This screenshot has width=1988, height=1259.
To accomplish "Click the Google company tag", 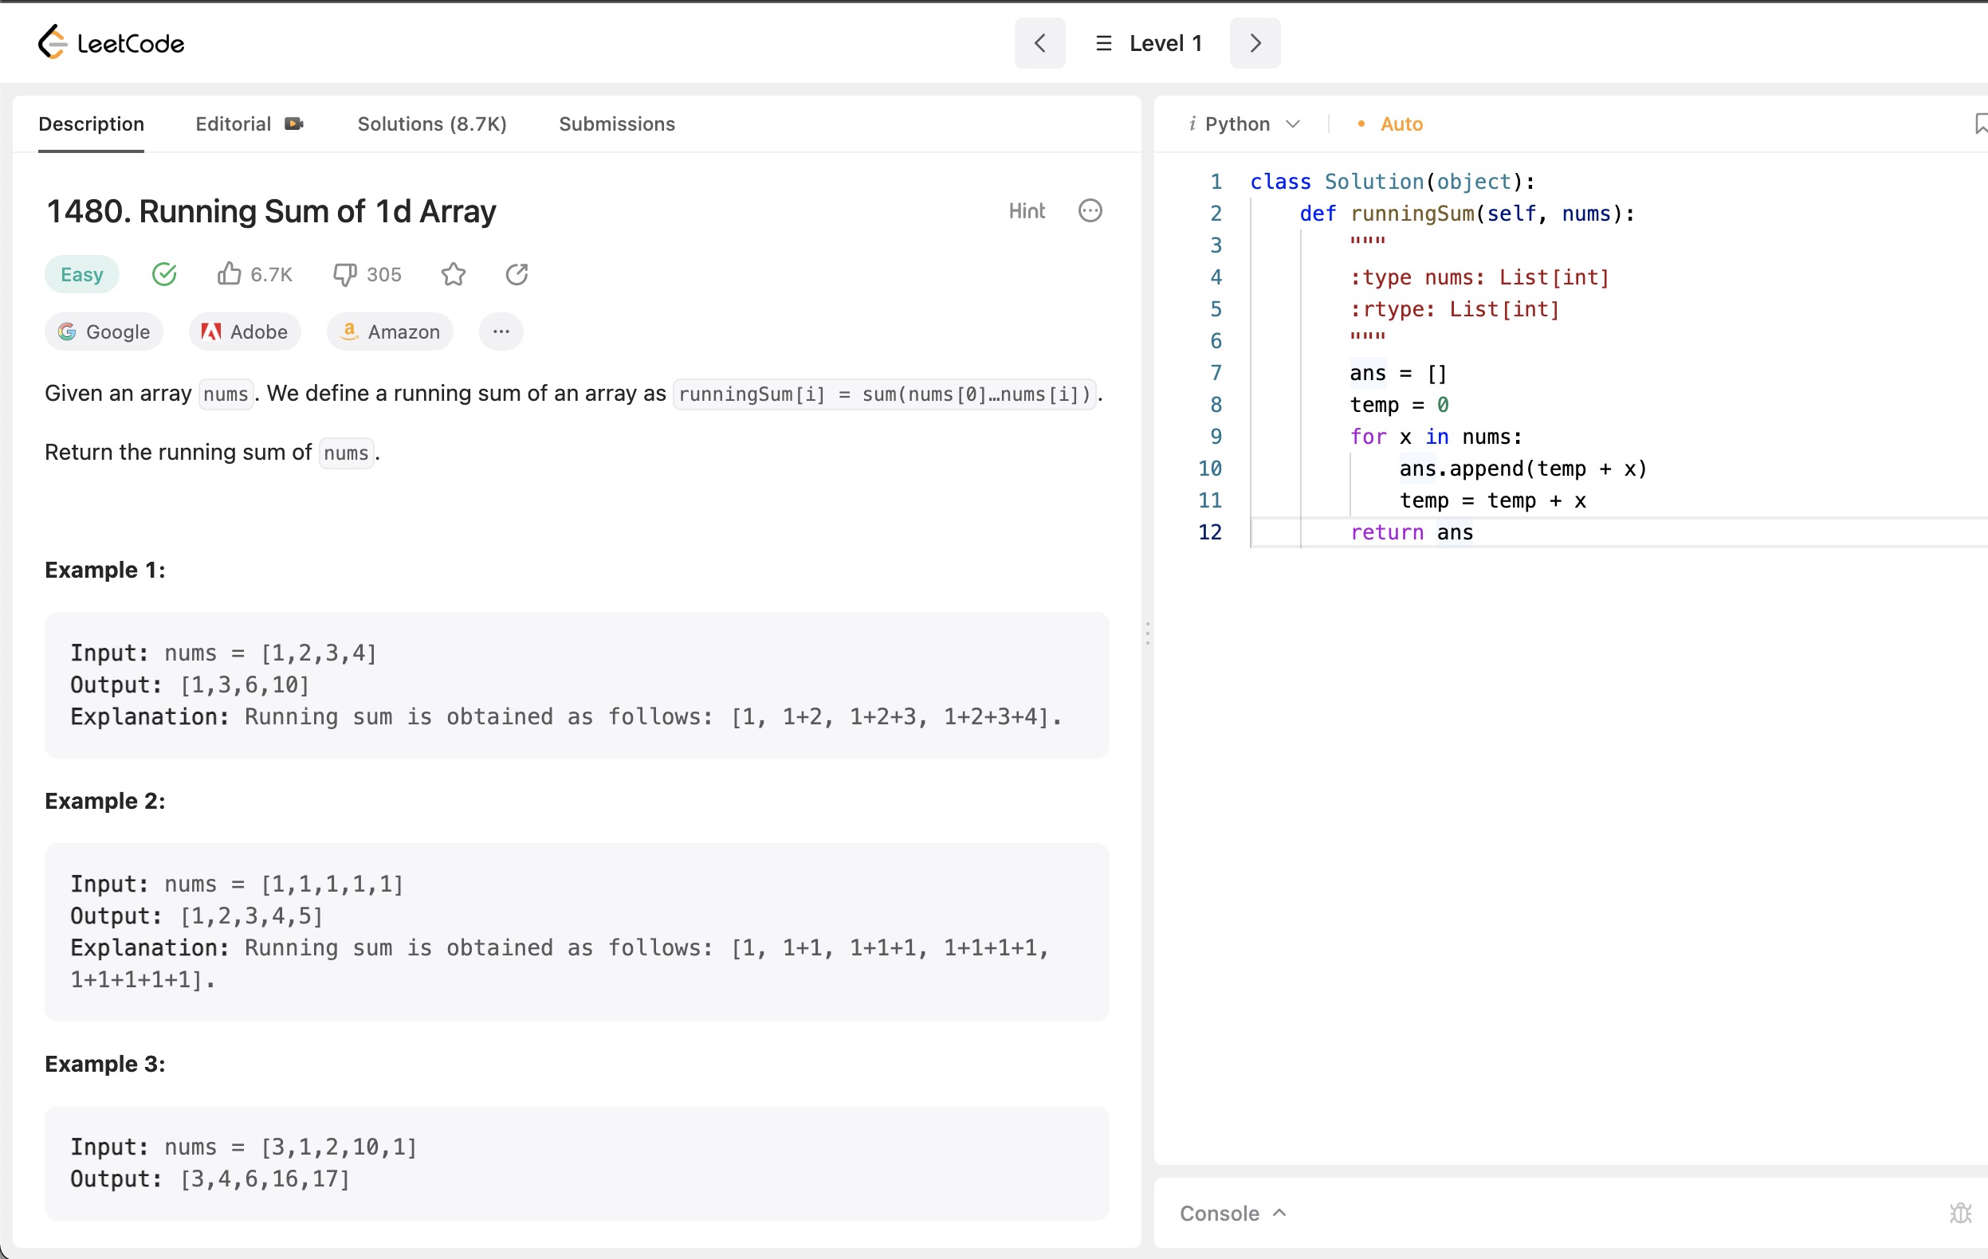I will pos(104,331).
